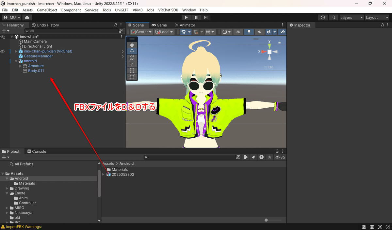The image size is (392, 230).
Task: Open the VRChat SDK menu
Action: click(x=168, y=10)
